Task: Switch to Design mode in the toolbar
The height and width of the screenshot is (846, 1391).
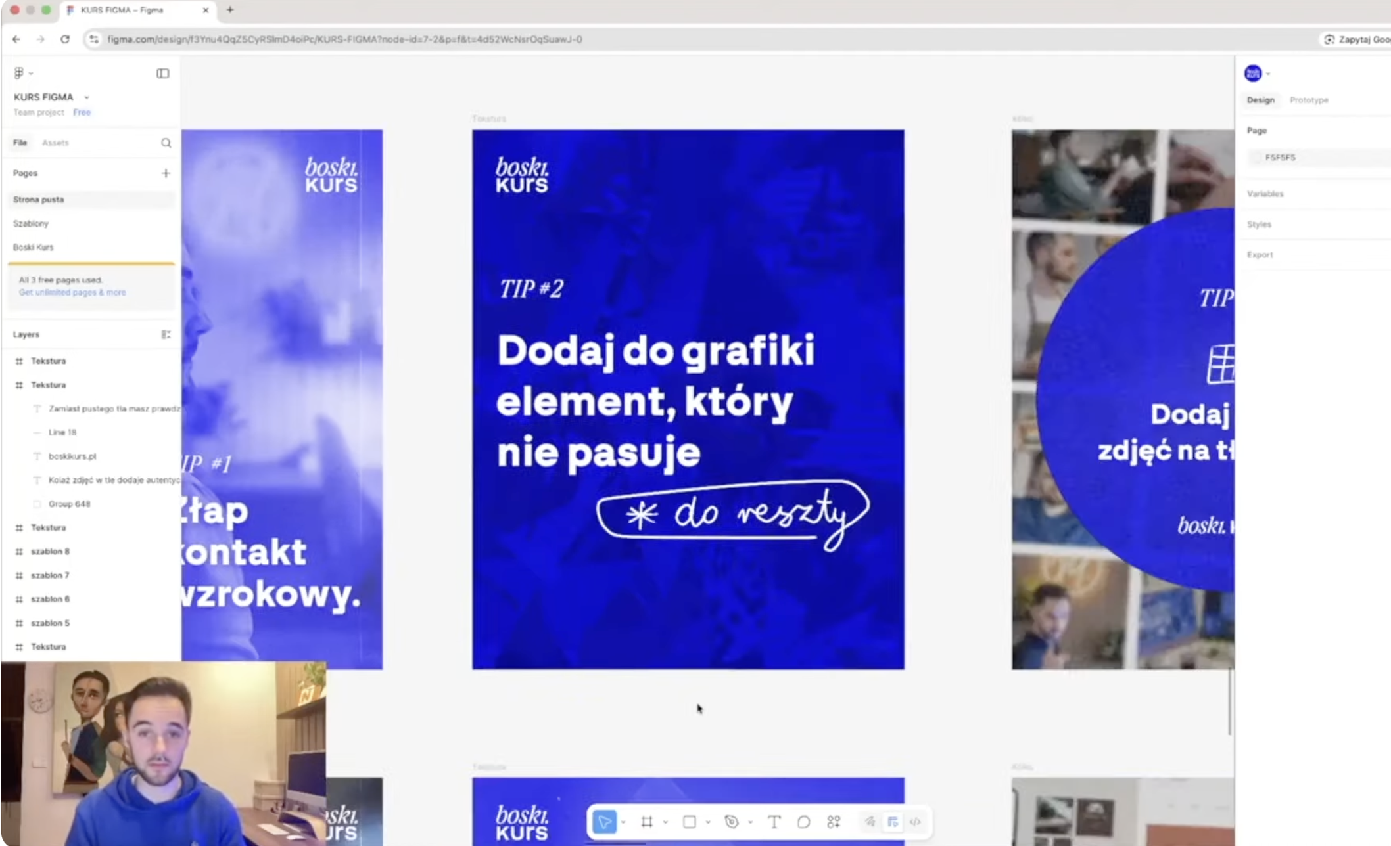Action: click(892, 822)
